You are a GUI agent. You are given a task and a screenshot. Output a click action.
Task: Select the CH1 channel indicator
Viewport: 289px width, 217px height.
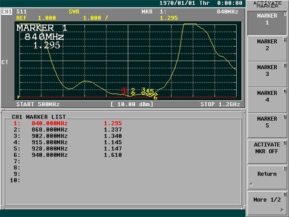7,12
